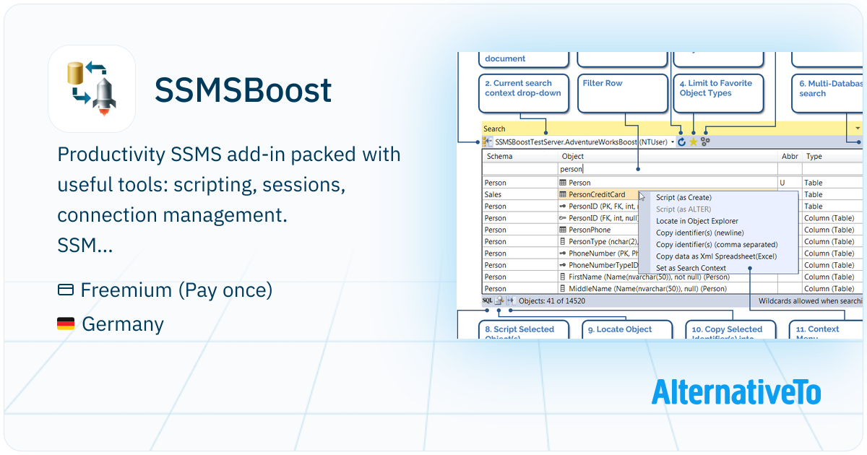Click the locate object icon in status bar

click(499, 300)
